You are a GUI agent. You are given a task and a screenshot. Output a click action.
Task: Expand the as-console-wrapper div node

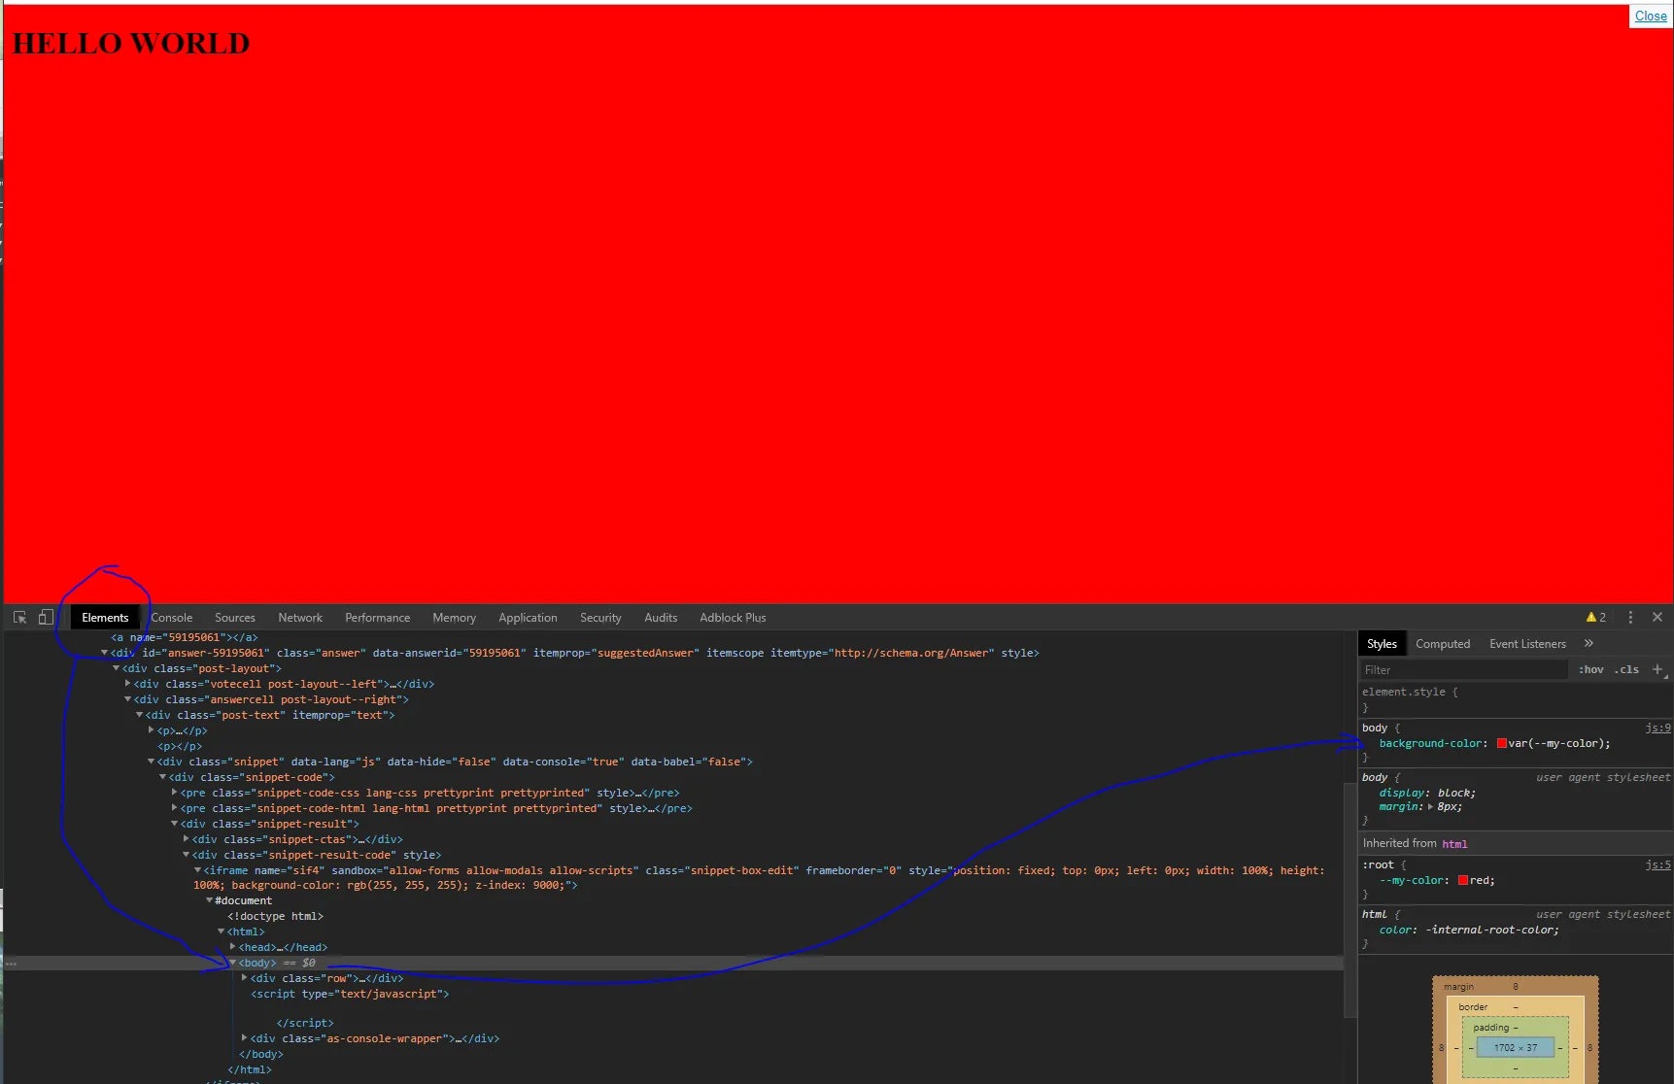[x=244, y=1038]
